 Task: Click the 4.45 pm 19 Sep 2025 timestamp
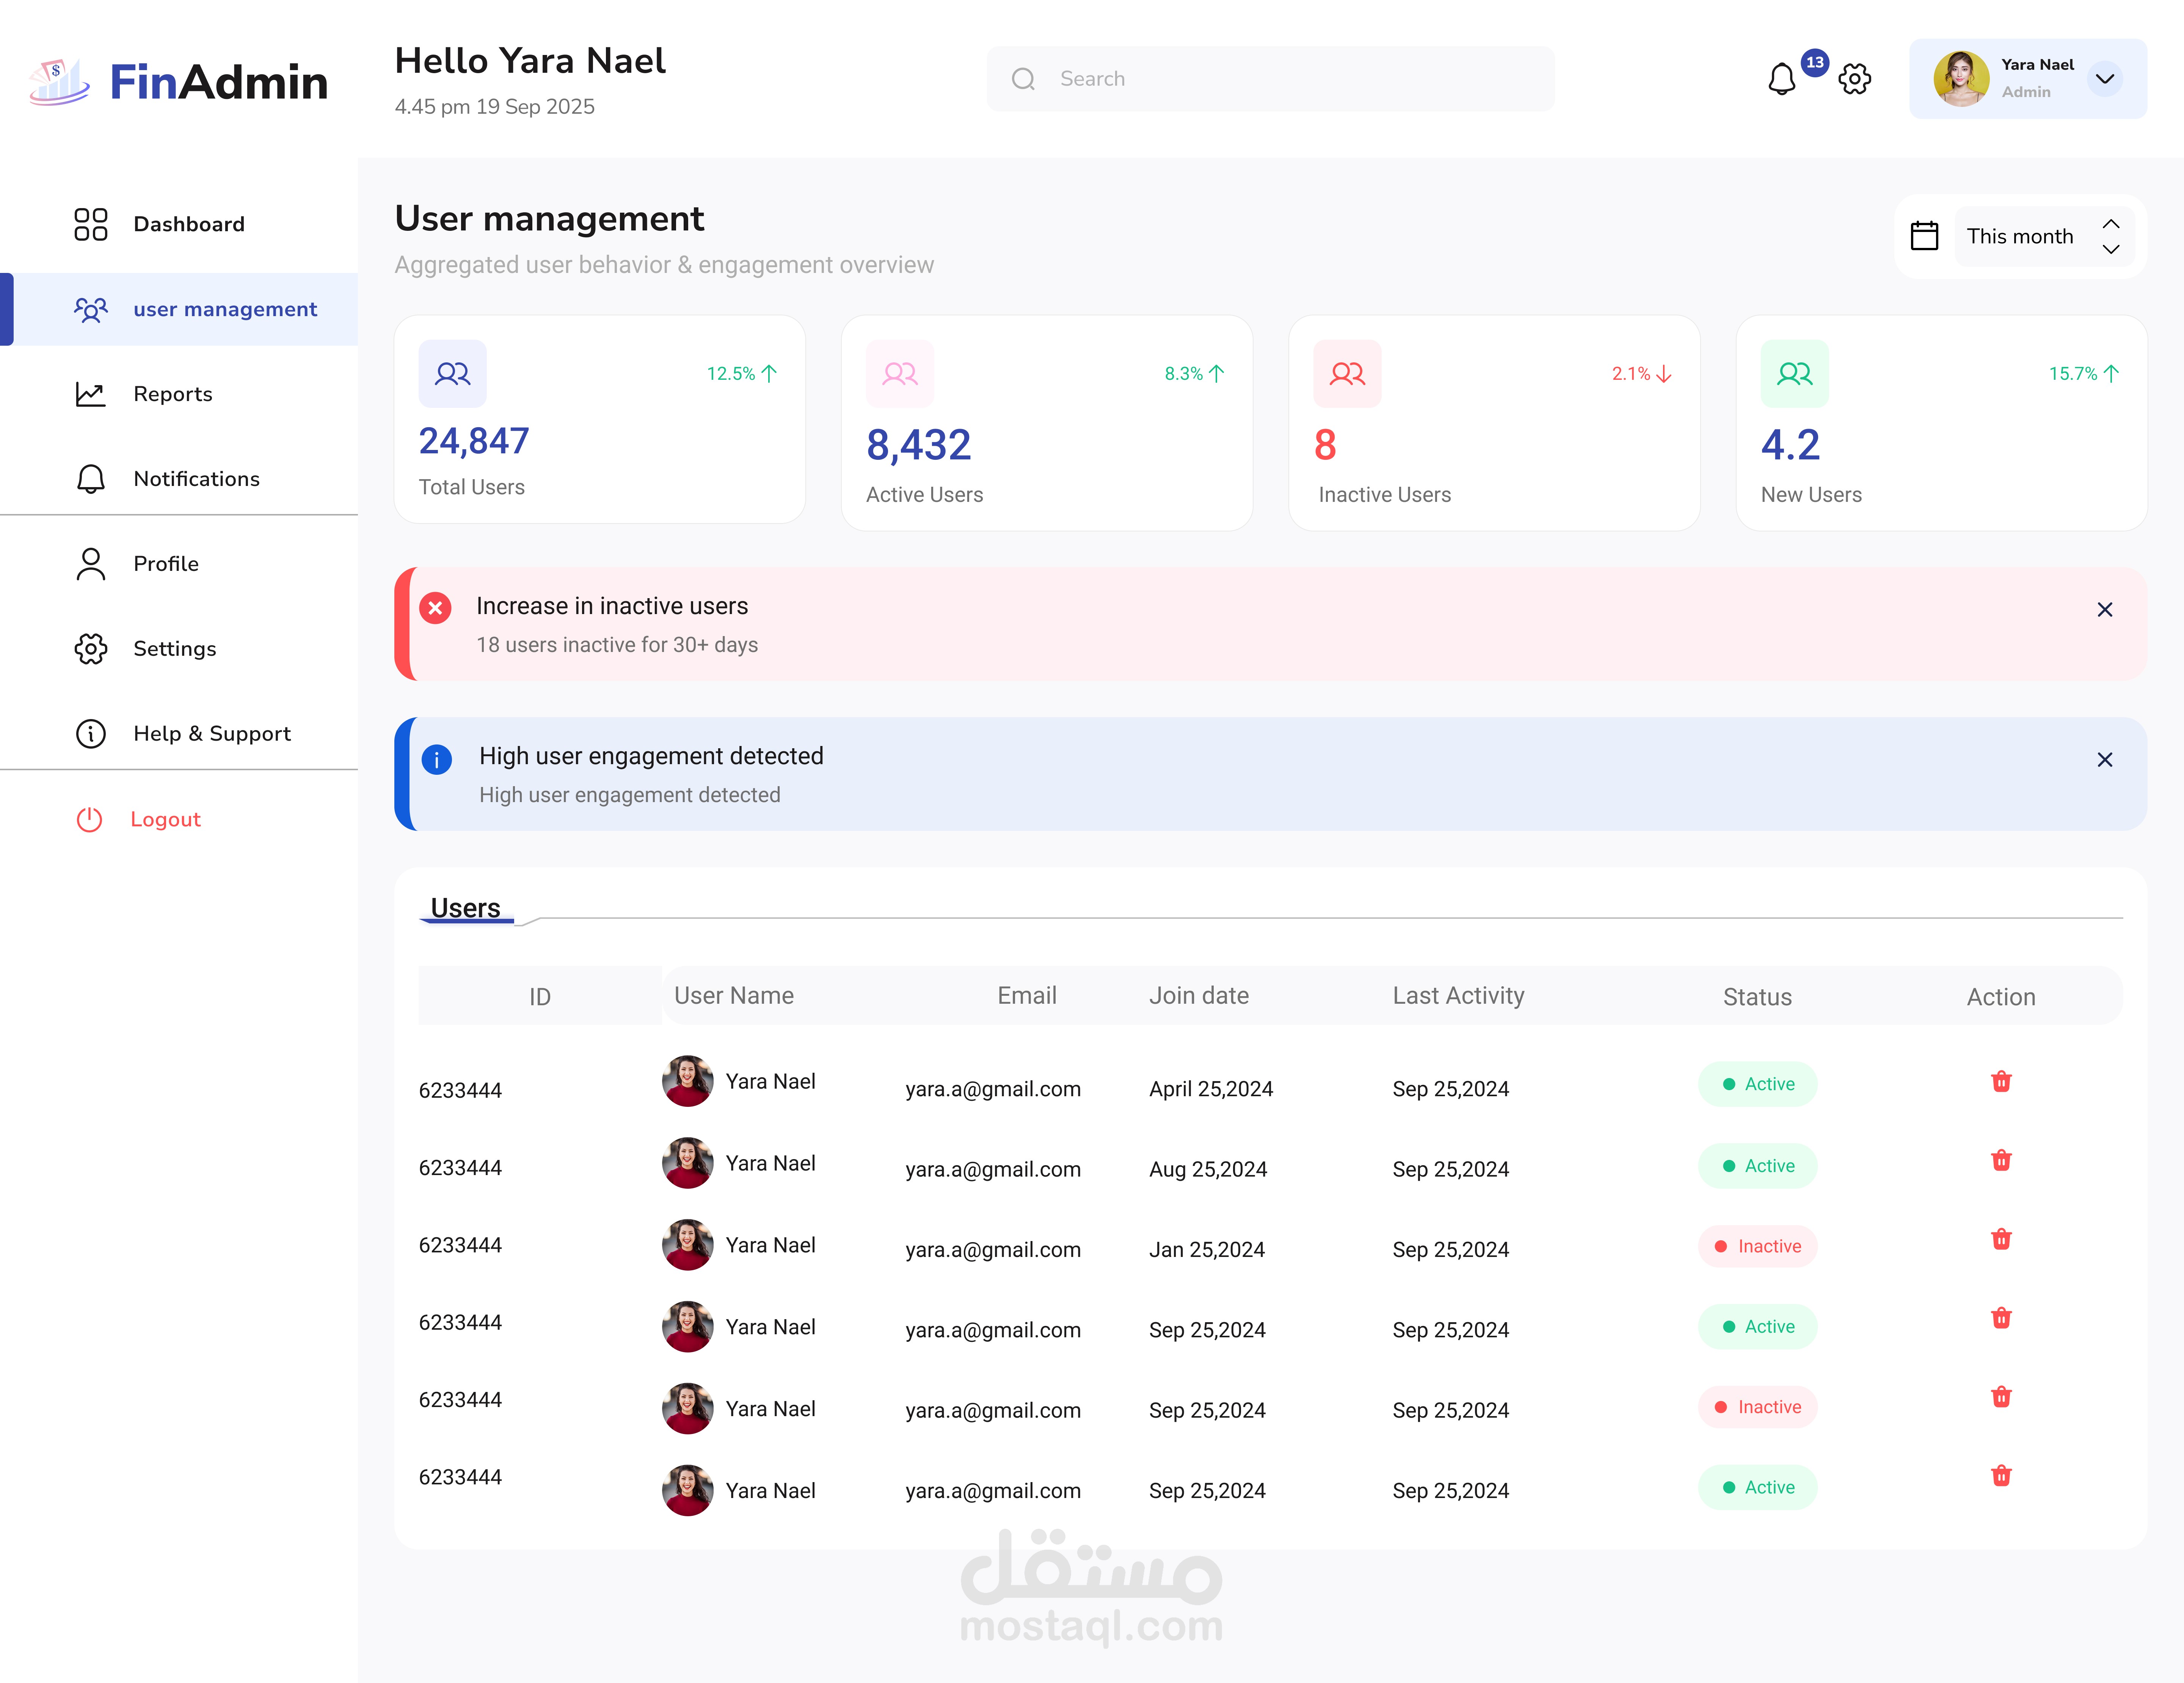coord(495,107)
